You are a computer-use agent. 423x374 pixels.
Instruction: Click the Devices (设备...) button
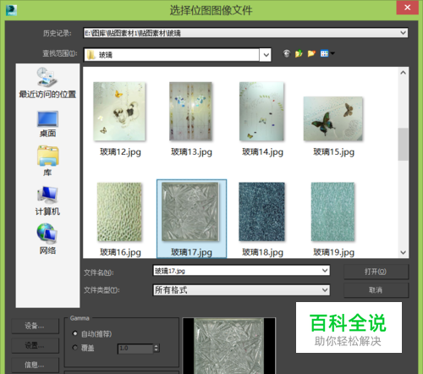[x=35, y=326]
